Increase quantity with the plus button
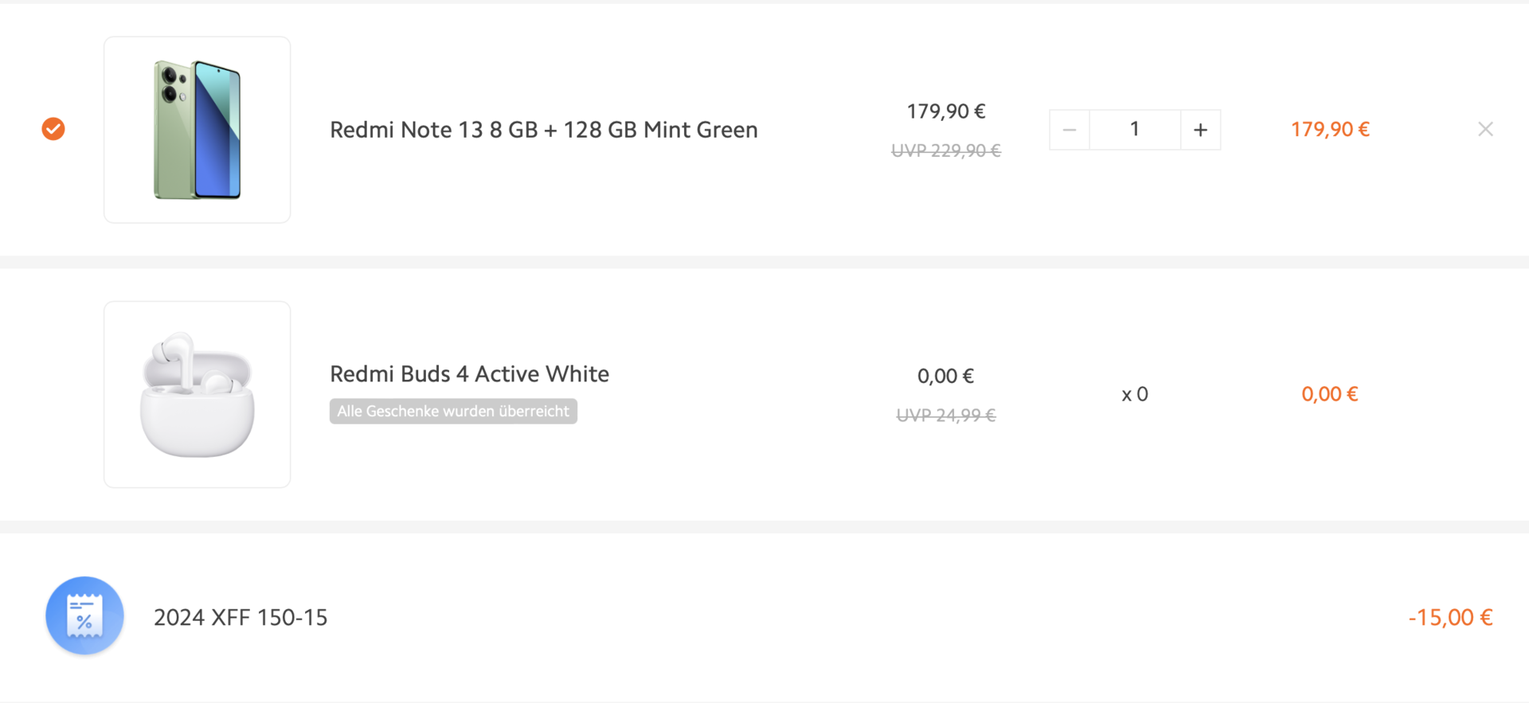The height and width of the screenshot is (703, 1529). (x=1200, y=130)
